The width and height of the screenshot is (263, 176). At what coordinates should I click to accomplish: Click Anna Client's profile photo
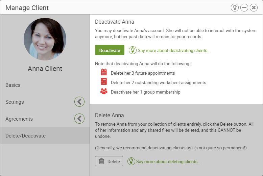pos(45,39)
